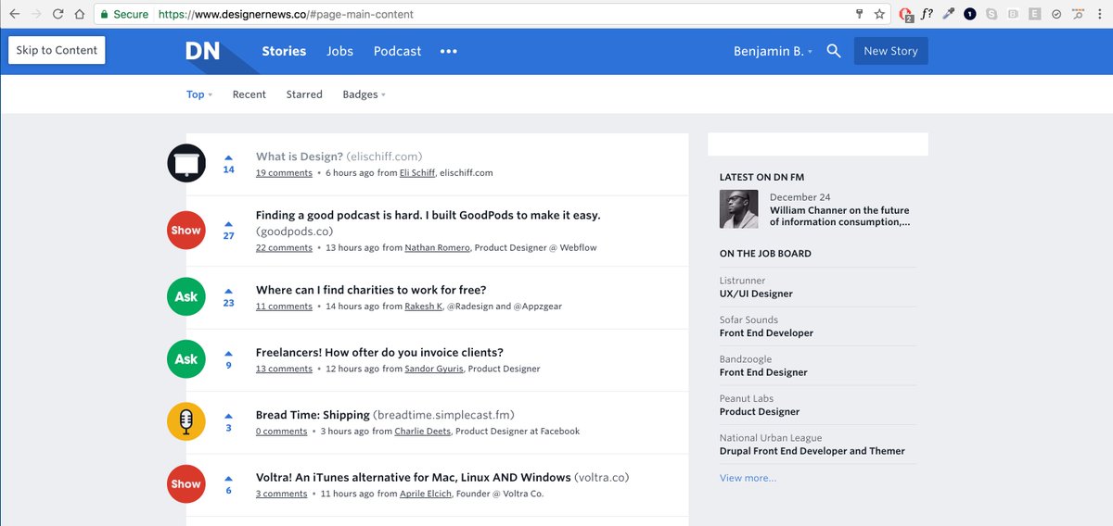
Task: Open the f? font identifier extension
Action: 927,15
